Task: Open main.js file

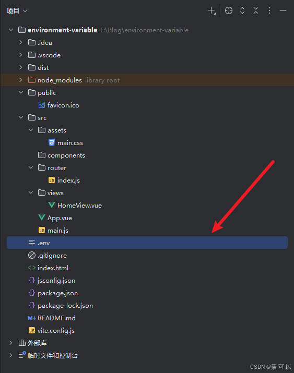Action: point(58,231)
